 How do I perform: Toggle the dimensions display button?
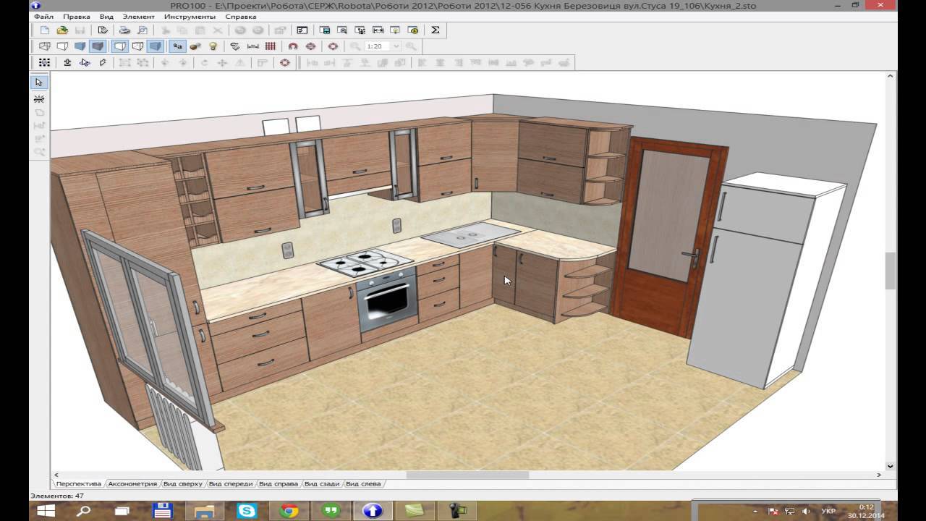coord(253,46)
